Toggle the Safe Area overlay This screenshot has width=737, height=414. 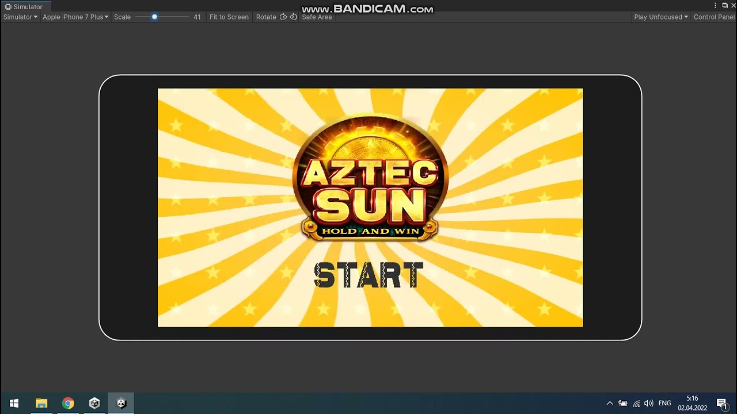click(317, 17)
